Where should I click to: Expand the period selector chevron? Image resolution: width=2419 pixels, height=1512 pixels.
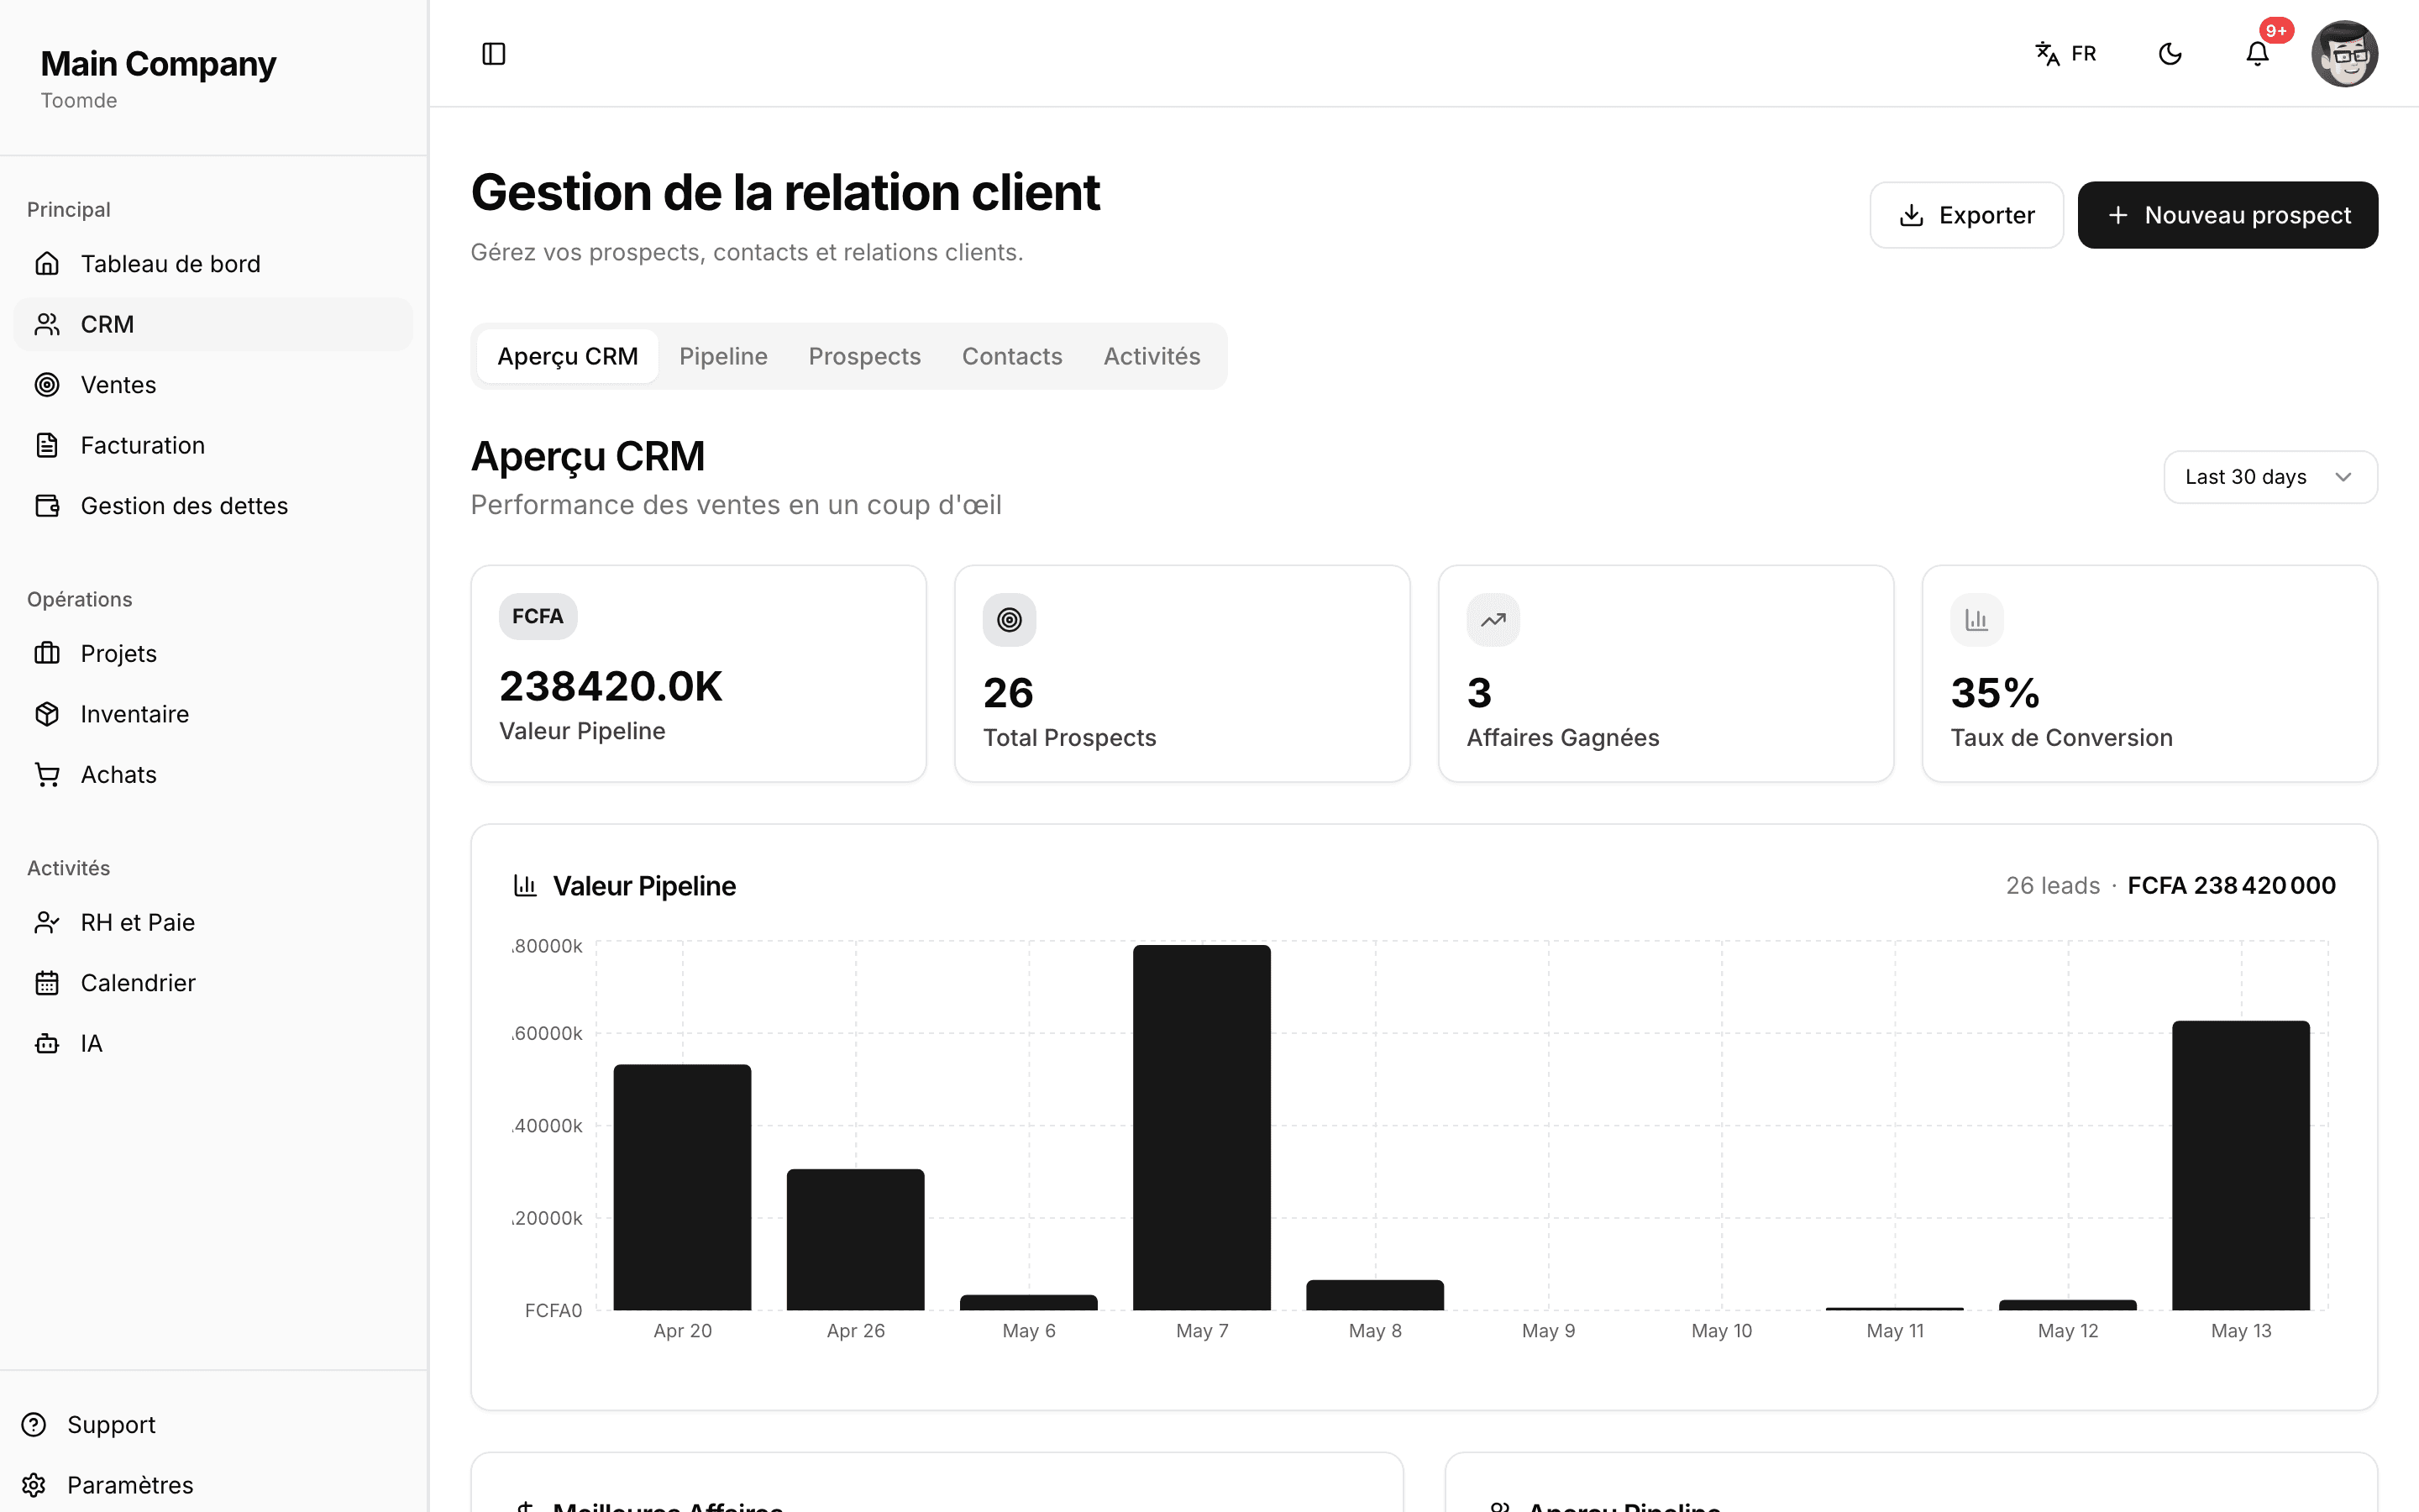2343,477
